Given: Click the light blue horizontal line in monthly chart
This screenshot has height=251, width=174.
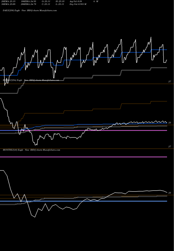Looking at the screenshot, I should click(84, 201).
